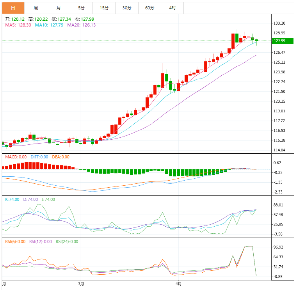The width and height of the screenshot is (297, 293).
Task: Click the MA20: 126.13 legend label
Action: (x=82, y=25)
